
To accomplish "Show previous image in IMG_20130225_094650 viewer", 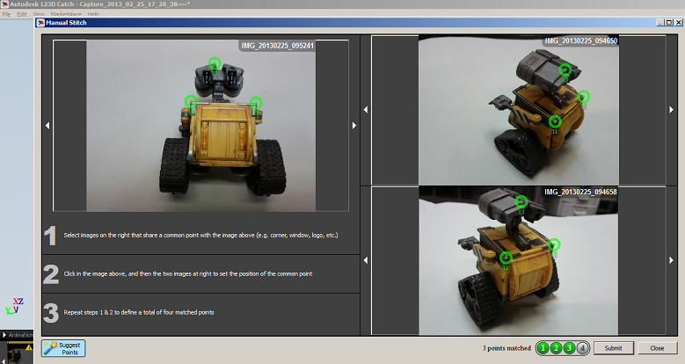I will click(x=366, y=110).
